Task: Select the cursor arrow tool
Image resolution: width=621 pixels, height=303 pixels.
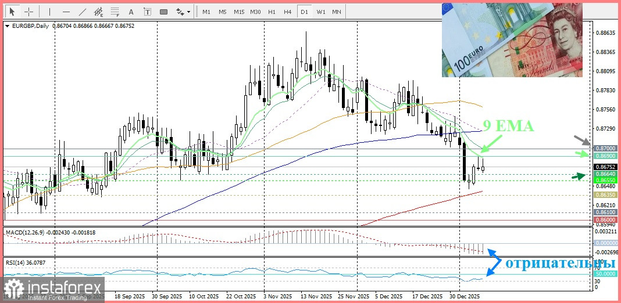Action: pyautogui.click(x=12, y=12)
